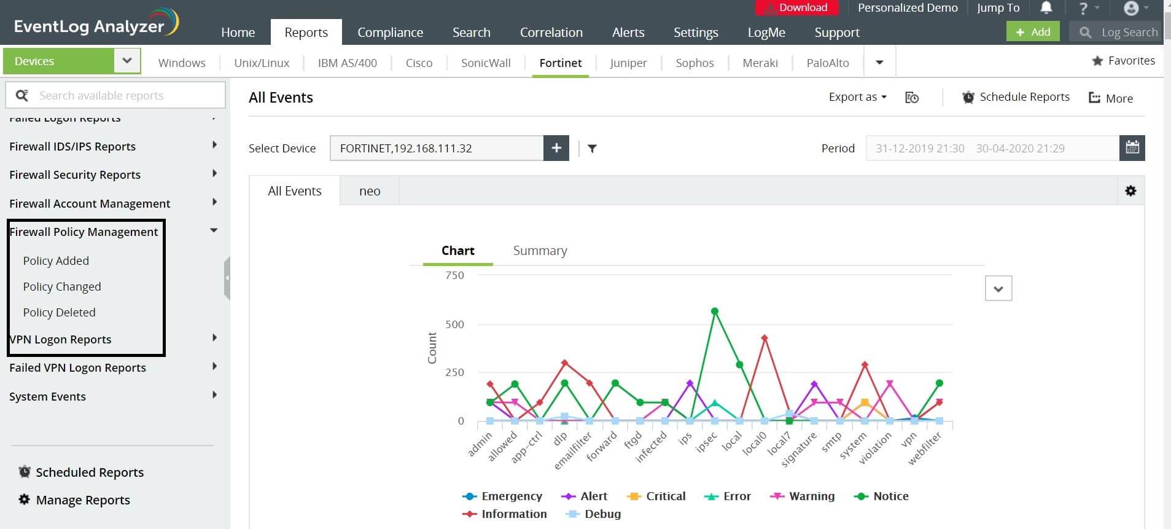Open chart options chevron dropdown
The image size is (1171, 529).
click(998, 288)
